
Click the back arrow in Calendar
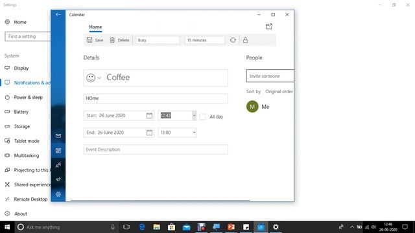coord(58,14)
